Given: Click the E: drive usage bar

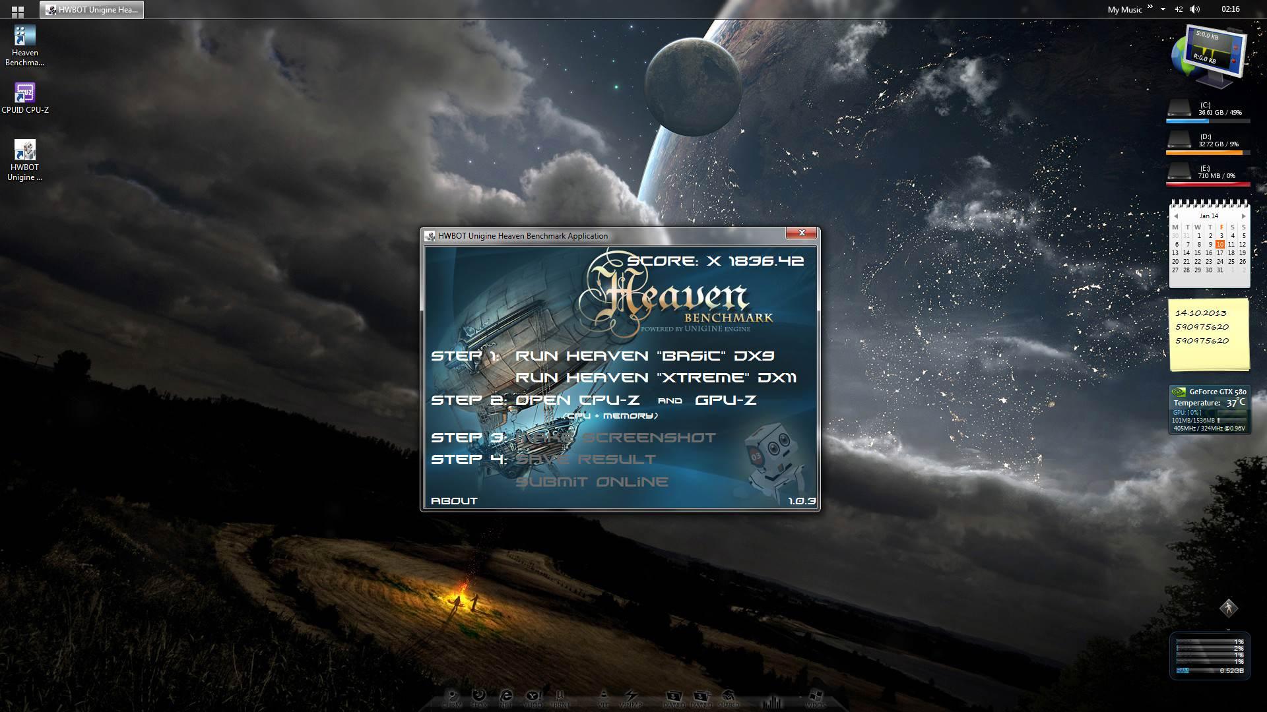Looking at the screenshot, I should click(1208, 185).
